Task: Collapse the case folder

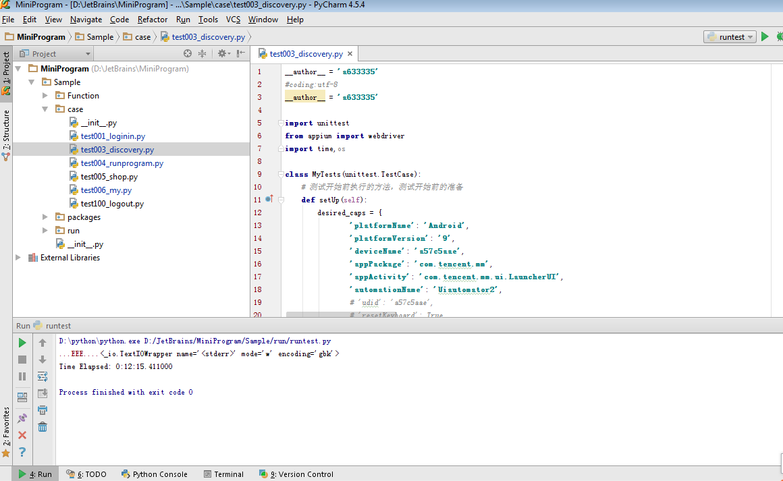Action: point(45,109)
